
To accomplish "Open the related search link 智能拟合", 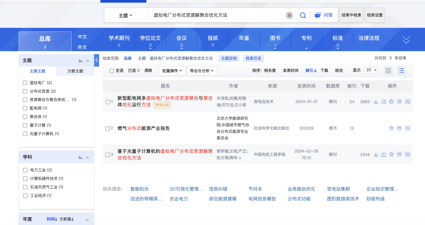I will click(x=139, y=189).
